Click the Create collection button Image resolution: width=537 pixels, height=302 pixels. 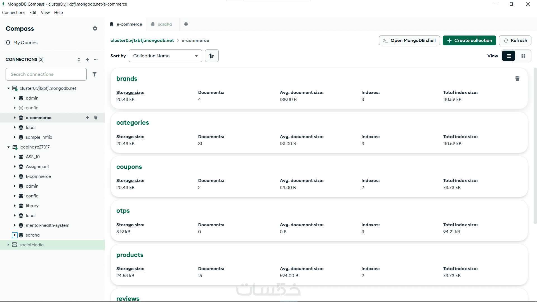click(469, 41)
